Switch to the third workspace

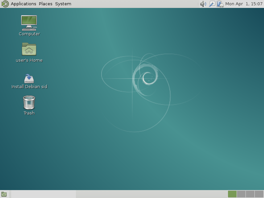click(250, 194)
